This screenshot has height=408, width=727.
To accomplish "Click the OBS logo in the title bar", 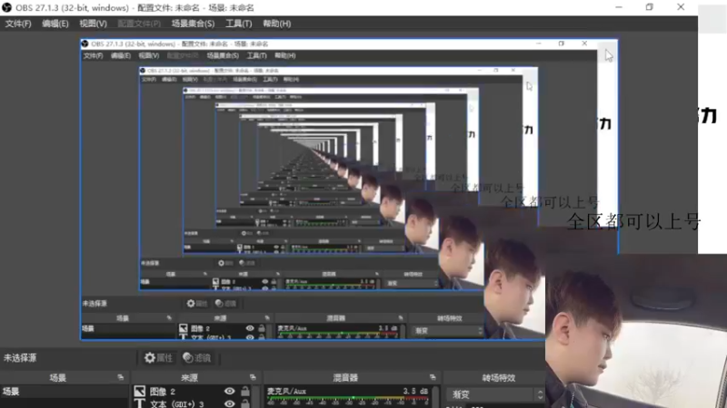I will [6, 7].
